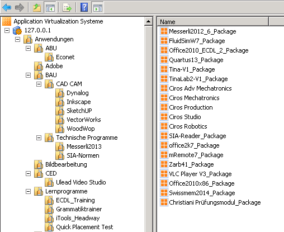This screenshot has height=232, width=284.
Task: Click the Swissmem2014_Package icon
Action: coord(164,193)
